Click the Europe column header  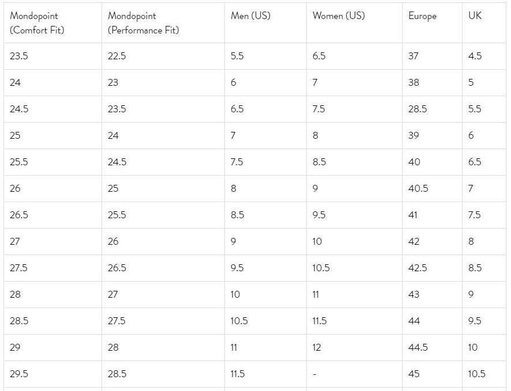point(422,16)
